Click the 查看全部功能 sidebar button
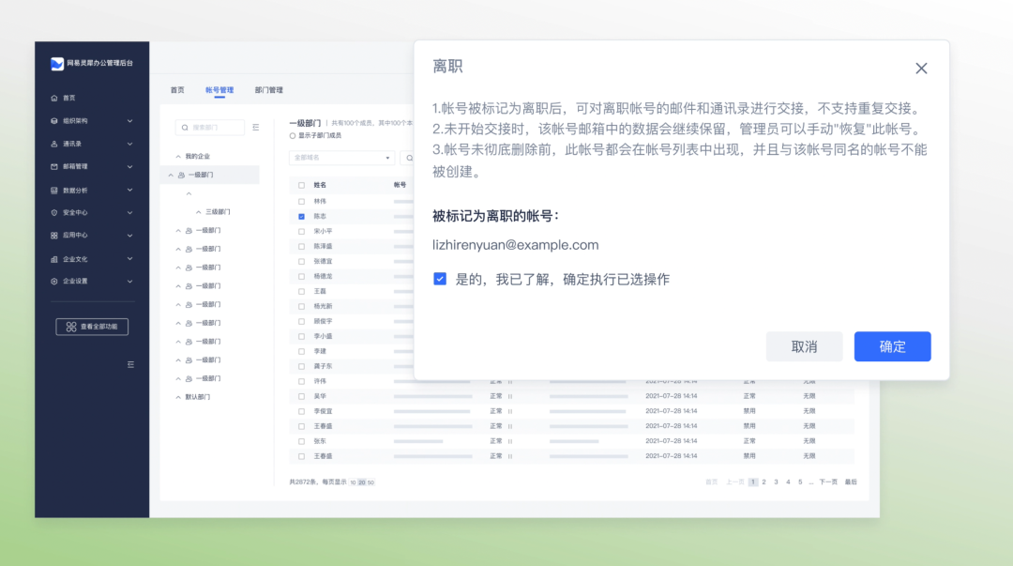This screenshot has height=566, width=1013. coord(92,327)
